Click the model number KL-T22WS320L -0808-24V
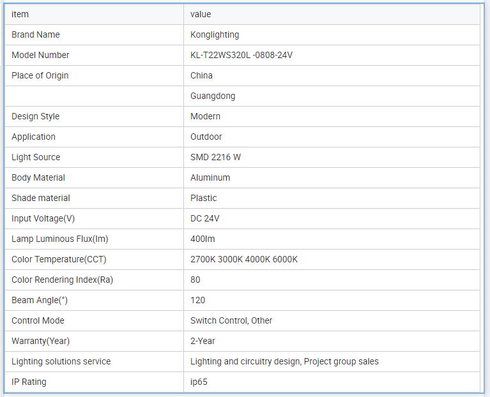490x397 pixels. pos(241,55)
